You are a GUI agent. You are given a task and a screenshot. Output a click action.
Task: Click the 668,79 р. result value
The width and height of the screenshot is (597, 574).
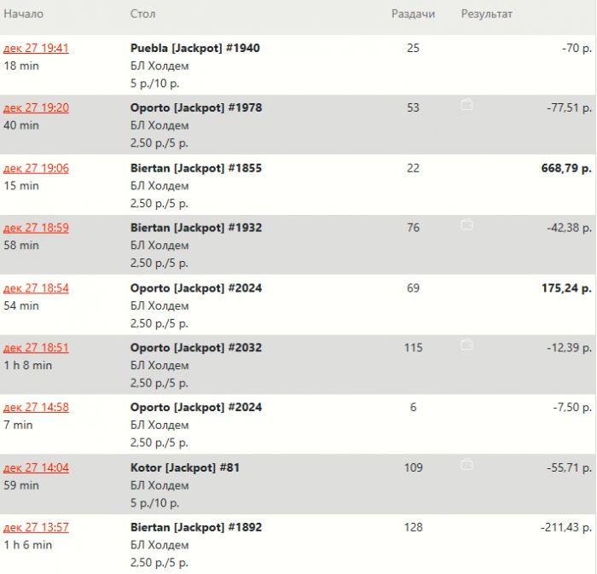(565, 168)
